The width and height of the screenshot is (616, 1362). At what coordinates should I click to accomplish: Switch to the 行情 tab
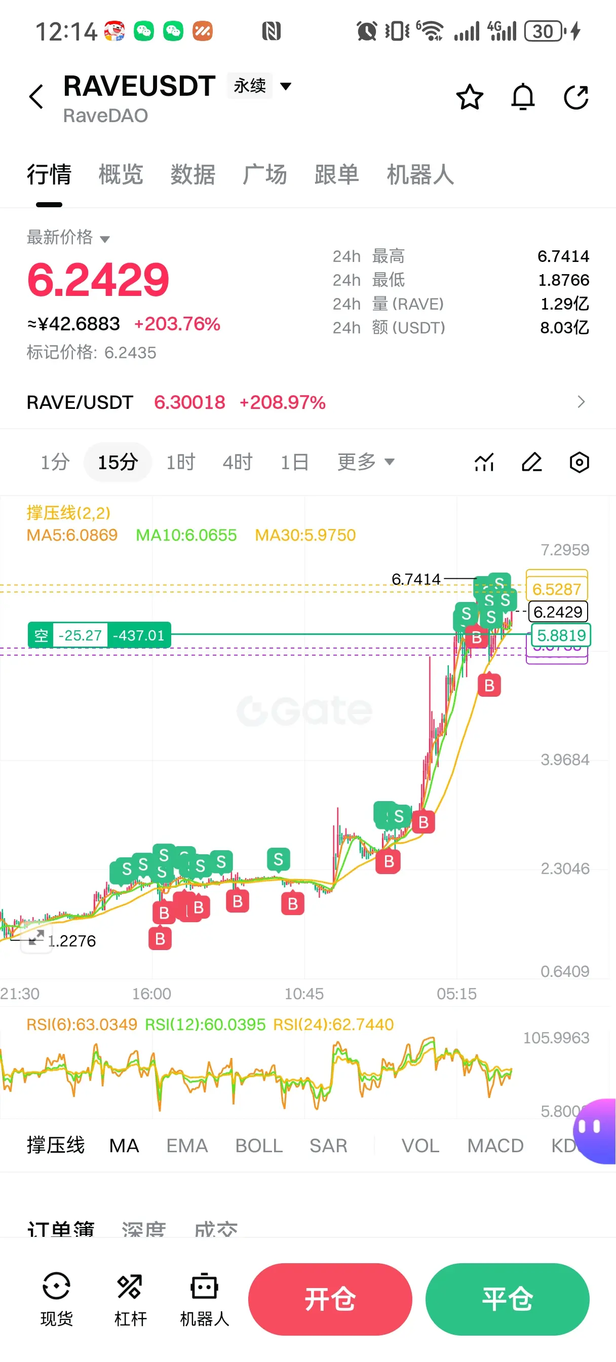49,174
